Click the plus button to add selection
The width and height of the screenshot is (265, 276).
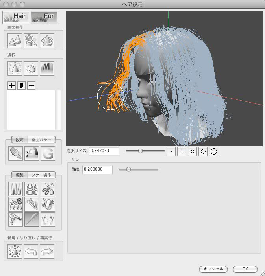click(x=12, y=86)
